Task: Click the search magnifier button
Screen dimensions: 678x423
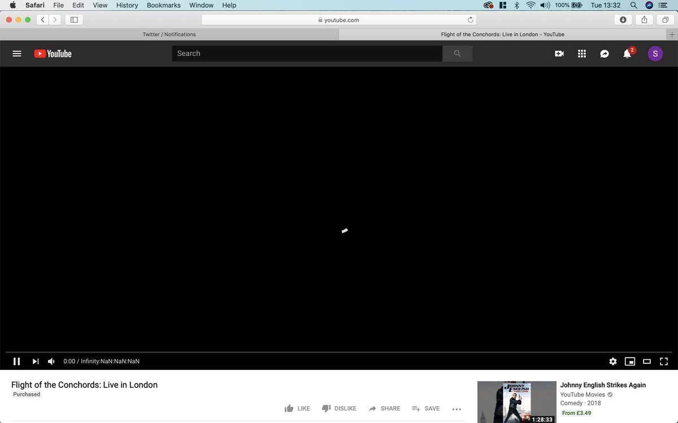Action: 457,54
